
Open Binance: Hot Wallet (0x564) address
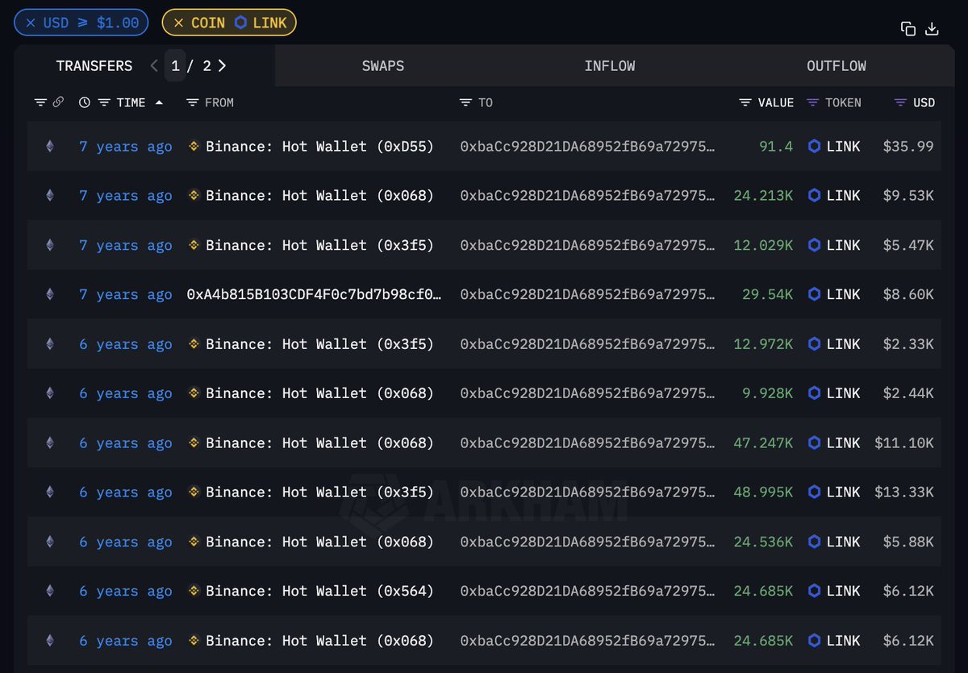click(319, 591)
